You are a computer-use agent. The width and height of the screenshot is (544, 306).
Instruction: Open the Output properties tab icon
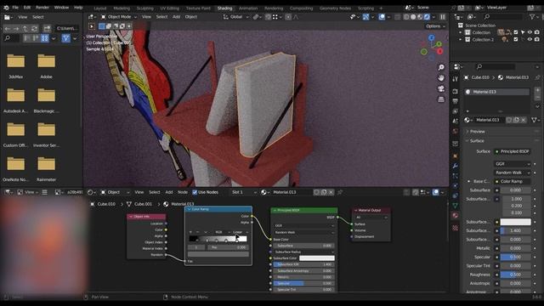pyautogui.click(x=456, y=101)
